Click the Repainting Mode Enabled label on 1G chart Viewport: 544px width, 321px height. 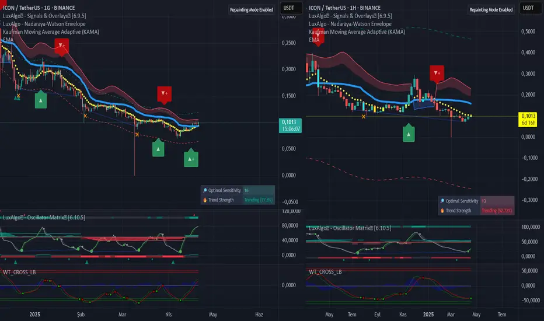(x=252, y=10)
